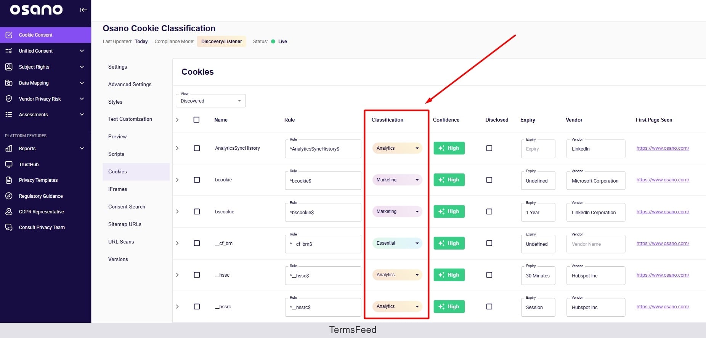Image resolution: width=706 pixels, height=338 pixels.
Task: Click High confidence badge for bscookie
Action: [x=449, y=211]
